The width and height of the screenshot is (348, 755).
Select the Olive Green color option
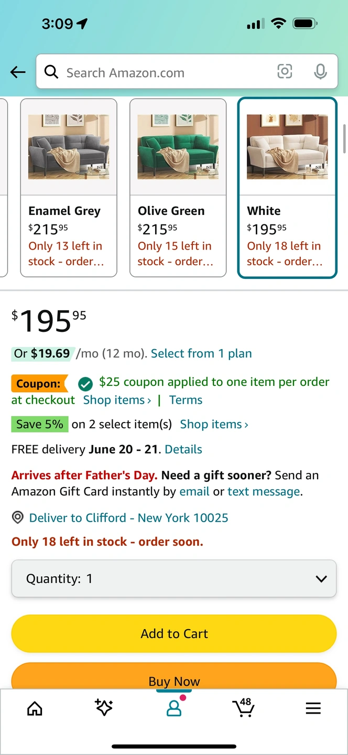[x=178, y=187]
